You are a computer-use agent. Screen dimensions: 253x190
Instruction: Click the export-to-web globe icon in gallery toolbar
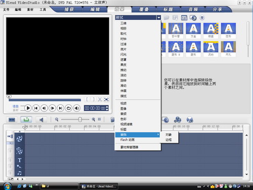point(193,18)
